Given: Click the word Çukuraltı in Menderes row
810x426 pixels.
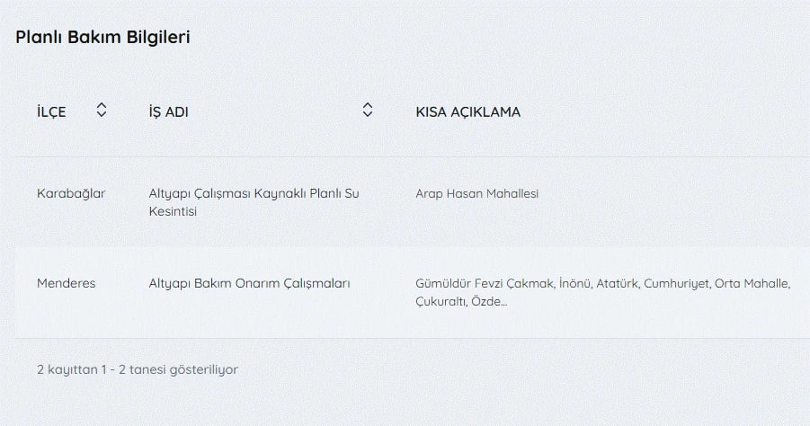Looking at the screenshot, I should (441, 302).
